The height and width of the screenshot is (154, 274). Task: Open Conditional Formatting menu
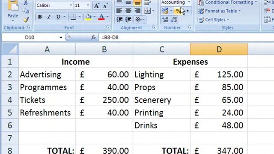(227, 2)
